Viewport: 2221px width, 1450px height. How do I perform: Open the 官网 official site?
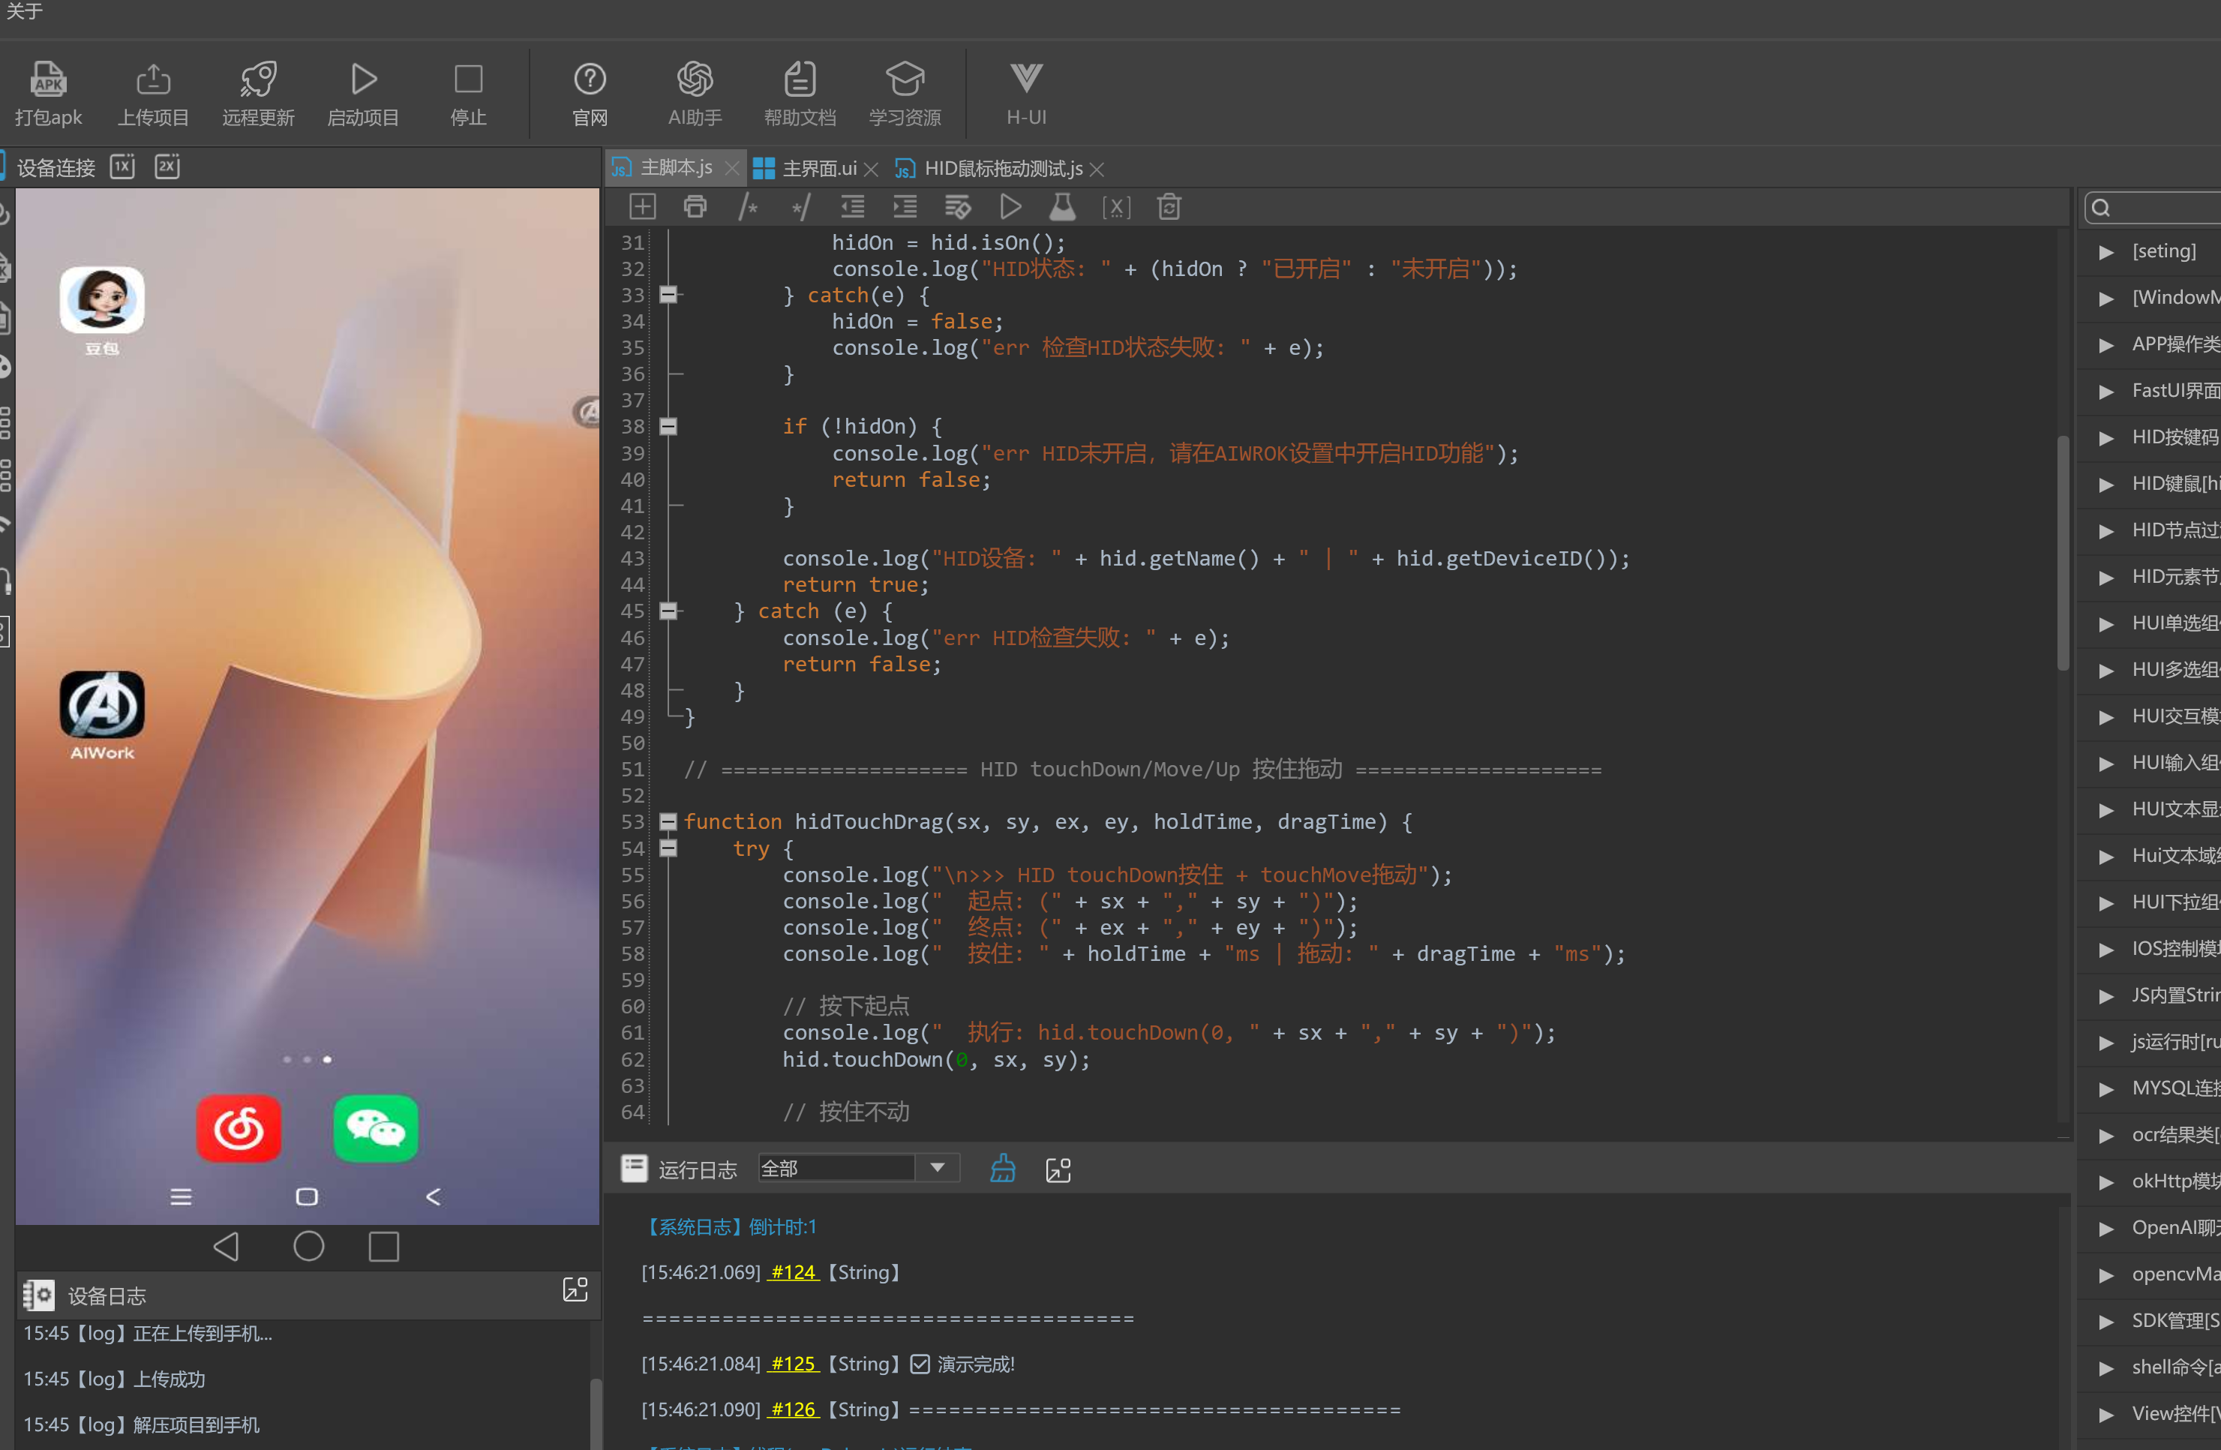[590, 93]
